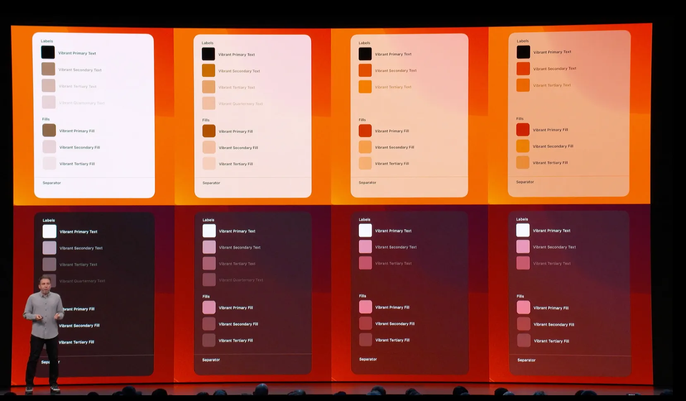
Task: Click black Vibrant Primary Text swatch, second light card
Action: click(209, 54)
